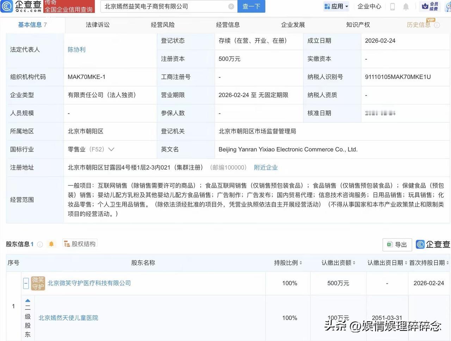Select the 营业期限 value

coord(253,95)
